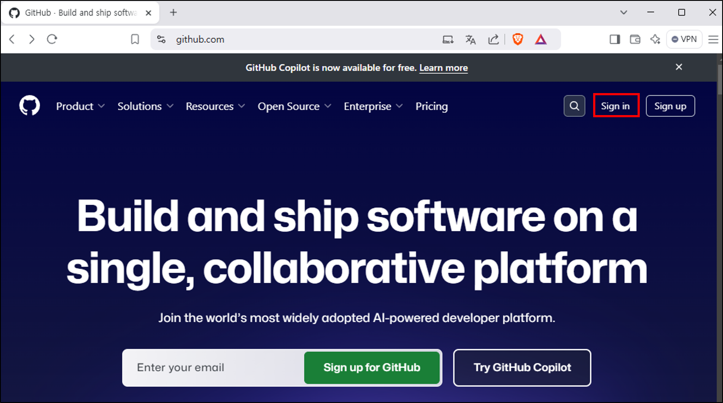Open the tab search chevron in title bar

623,12
